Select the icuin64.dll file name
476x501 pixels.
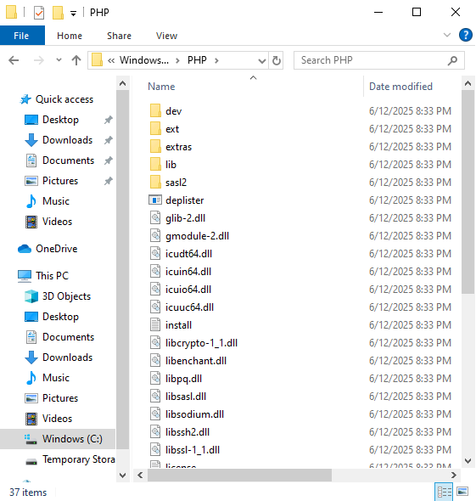pyautogui.click(x=188, y=271)
